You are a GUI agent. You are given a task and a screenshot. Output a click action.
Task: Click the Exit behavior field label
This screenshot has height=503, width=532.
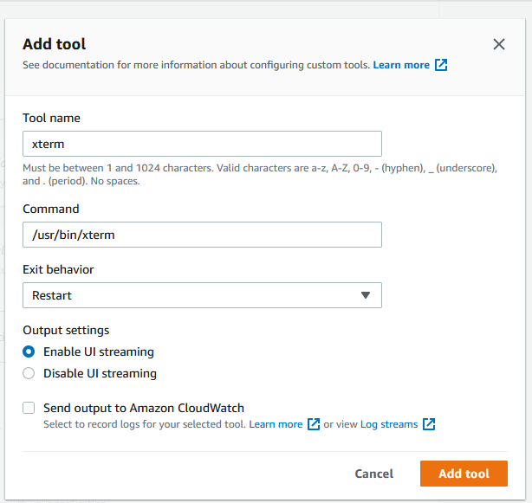(58, 269)
